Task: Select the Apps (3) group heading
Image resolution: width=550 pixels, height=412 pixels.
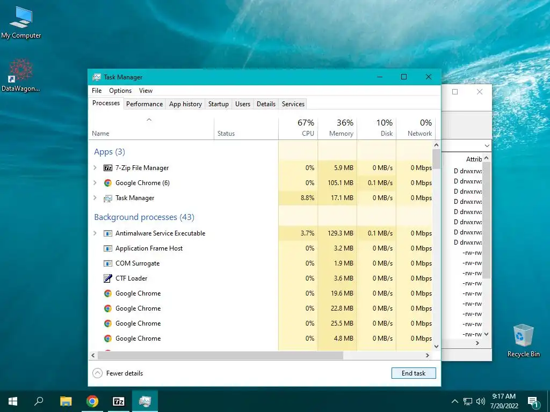Action: [x=110, y=152]
